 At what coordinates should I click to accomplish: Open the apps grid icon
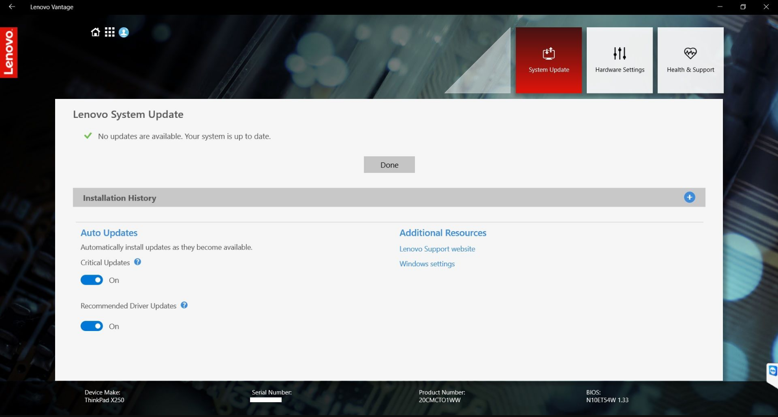[110, 32]
